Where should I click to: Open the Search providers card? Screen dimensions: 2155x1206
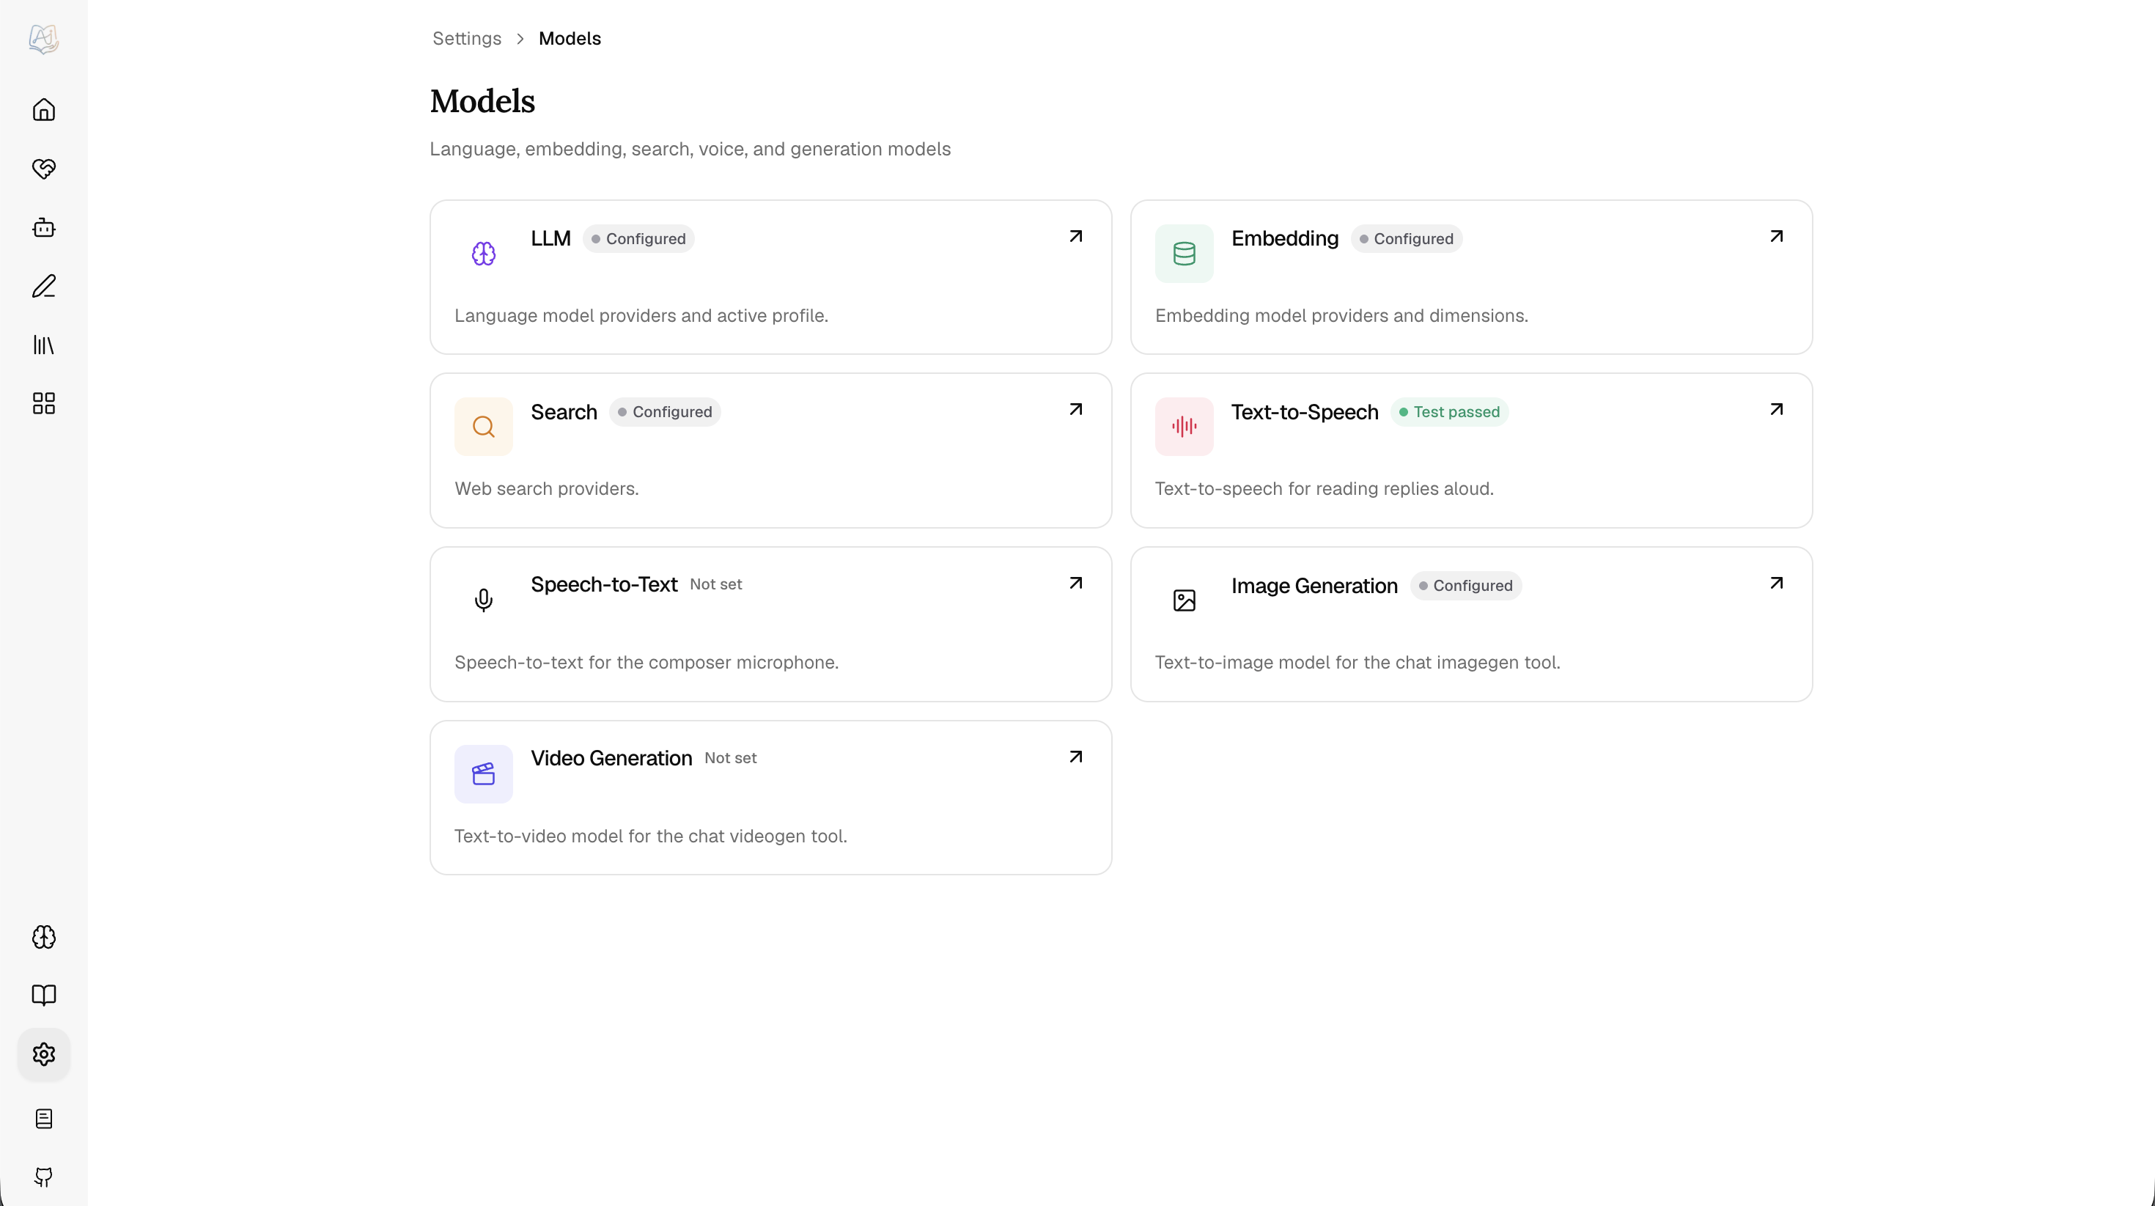[x=770, y=450]
